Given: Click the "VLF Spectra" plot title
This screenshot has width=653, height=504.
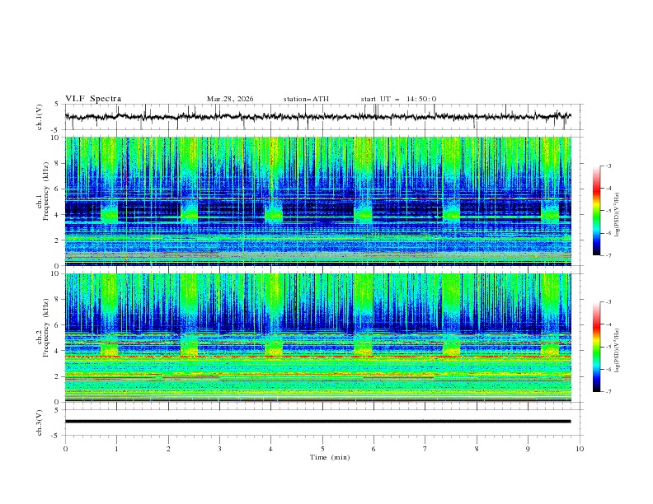Looking at the screenshot, I should (x=93, y=99).
